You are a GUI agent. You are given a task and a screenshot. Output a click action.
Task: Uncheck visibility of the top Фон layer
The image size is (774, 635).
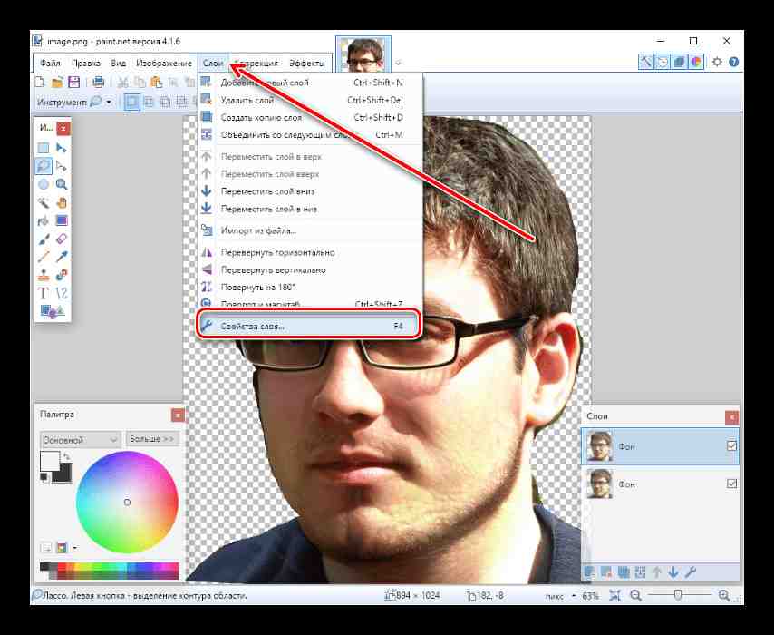(x=731, y=446)
